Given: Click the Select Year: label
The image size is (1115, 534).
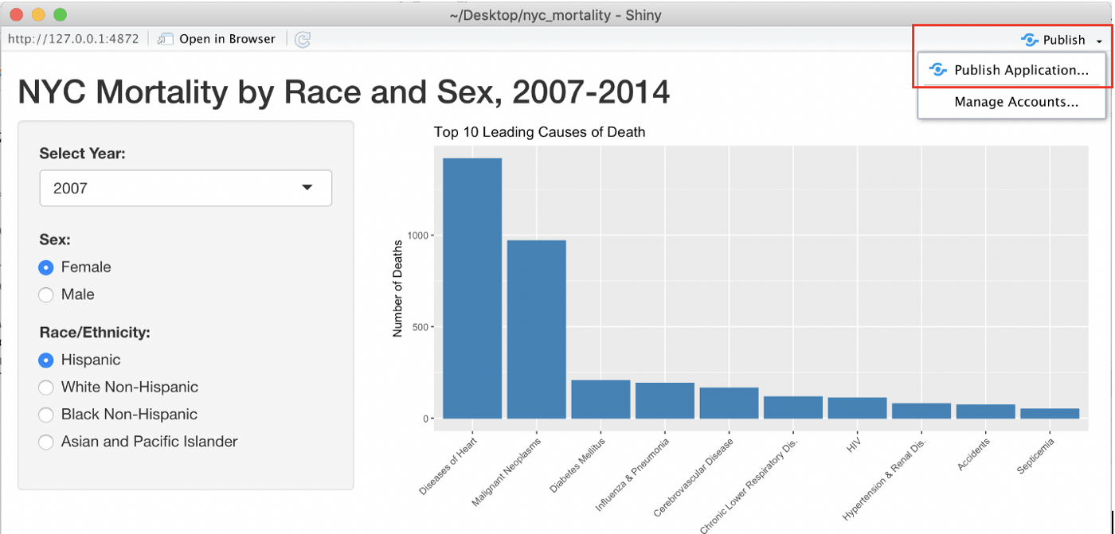Looking at the screenshot, I should click(82, 154).
